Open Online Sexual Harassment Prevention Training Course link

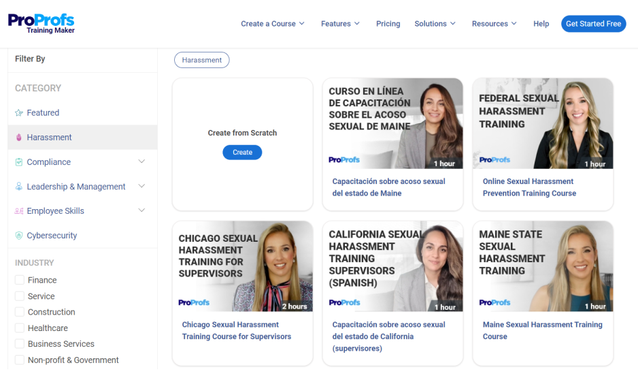tap(529, 187)
